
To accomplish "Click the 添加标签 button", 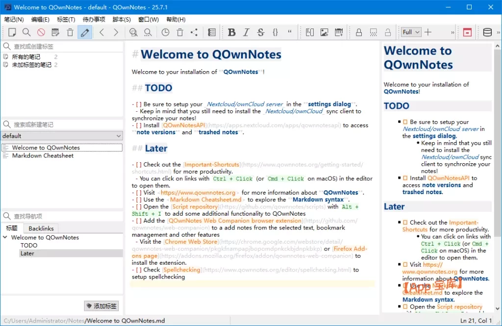I will point(101,306).
